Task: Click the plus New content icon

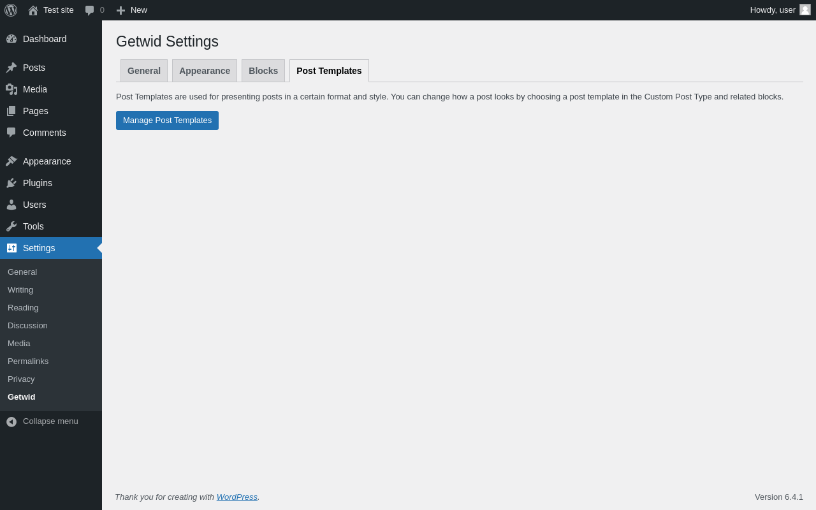Action: click(x=120, y=10)
